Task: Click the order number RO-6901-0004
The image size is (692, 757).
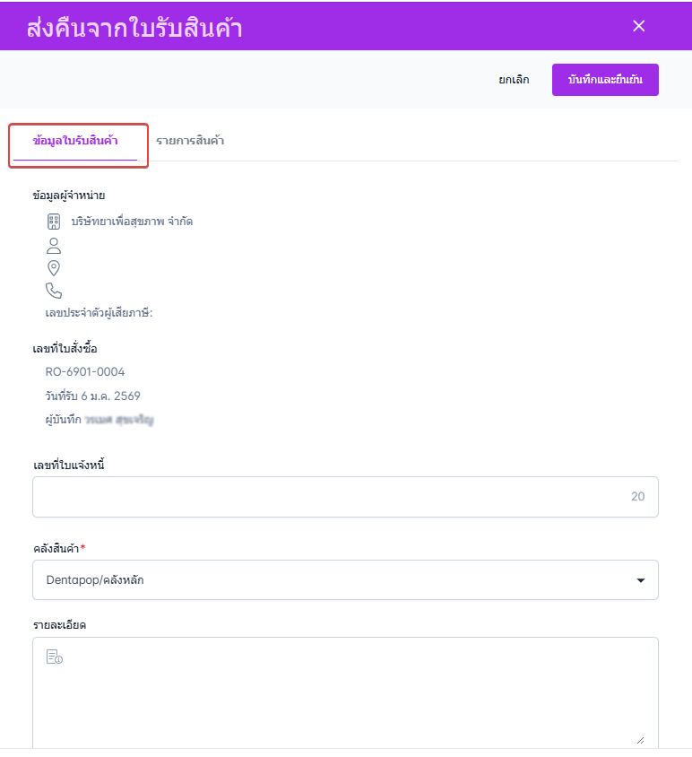Action: [85, 371]
